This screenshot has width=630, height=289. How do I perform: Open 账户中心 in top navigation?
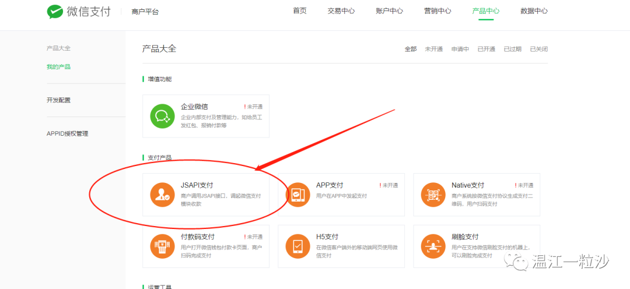tap(389, 11)
